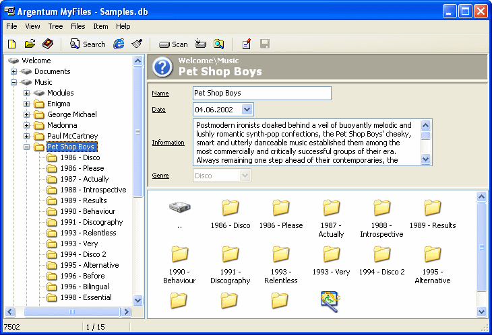This screenshot has width=492, height=335.
Task: Open the Item menu
Action: point(100,26)
